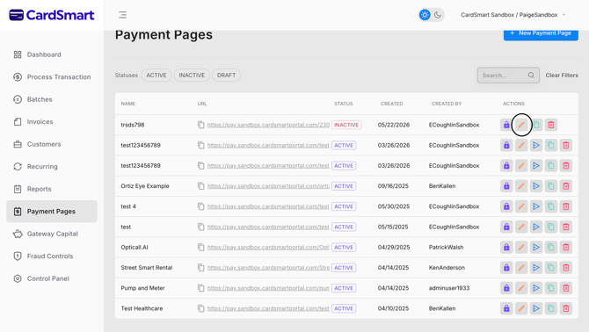Click the search magnifier icon

(531, 75)
